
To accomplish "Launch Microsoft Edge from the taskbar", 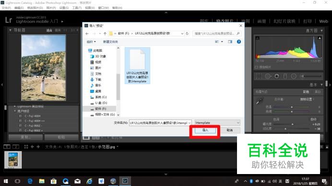I will tap(30, 181).
